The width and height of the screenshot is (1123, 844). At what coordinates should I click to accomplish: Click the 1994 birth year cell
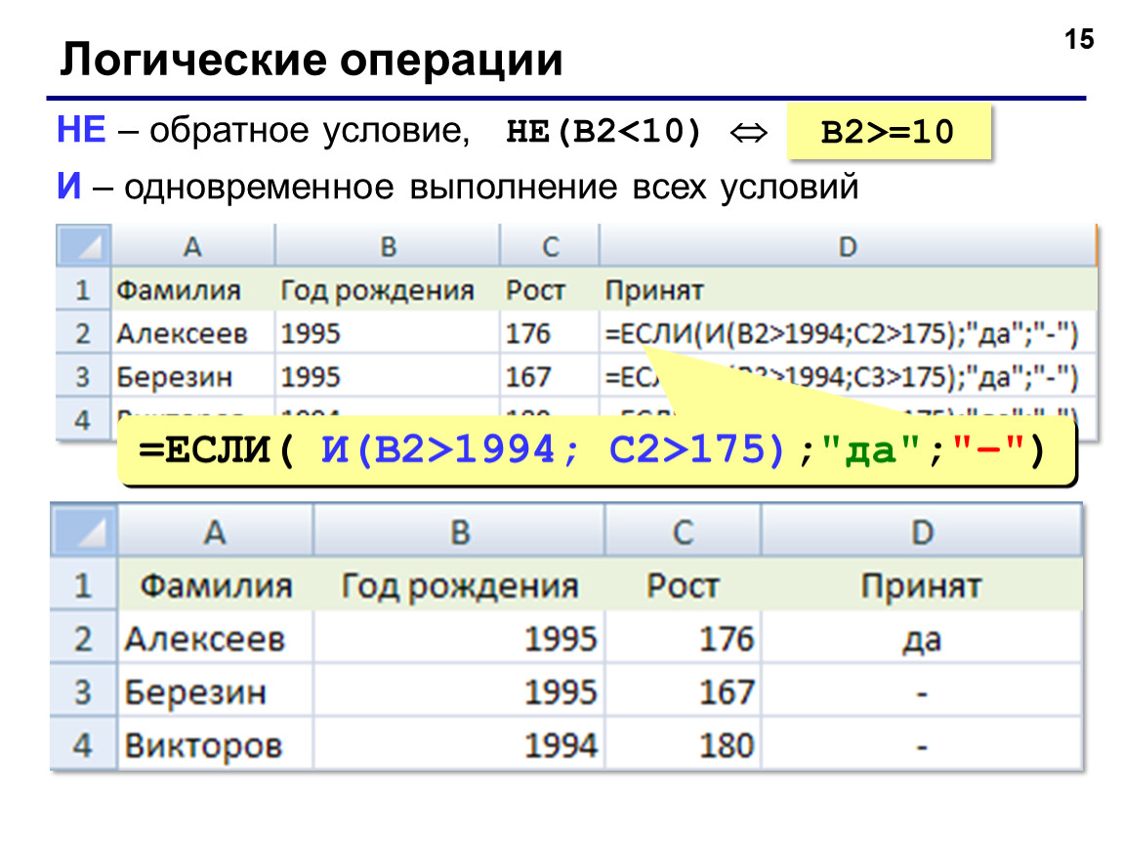[x=459, y=744]
